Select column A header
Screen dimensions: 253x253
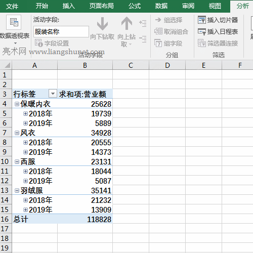[34, 65]
